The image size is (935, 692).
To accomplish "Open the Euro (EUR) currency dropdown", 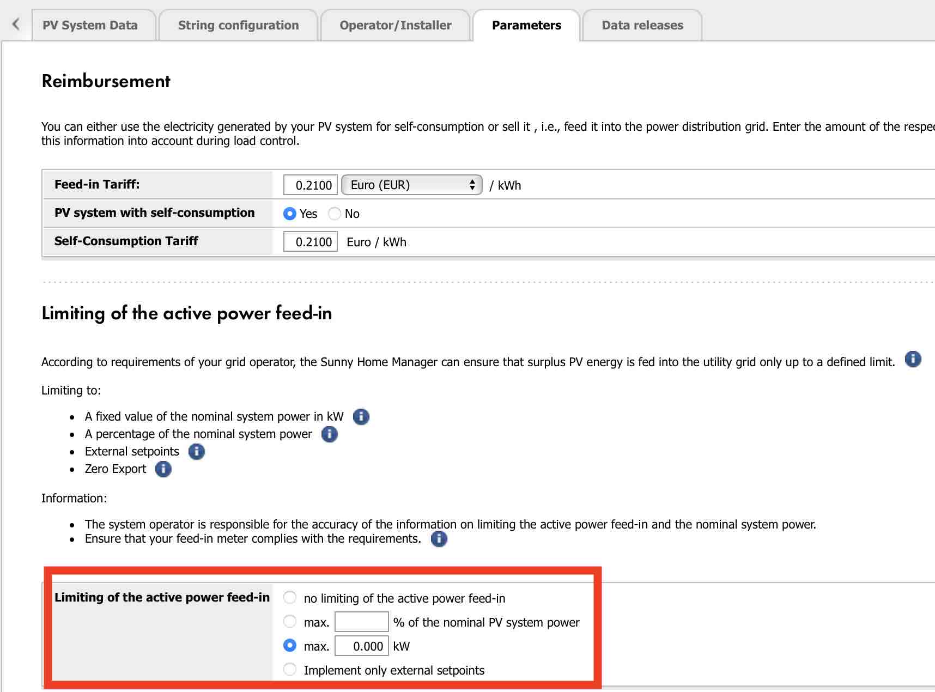I will (411, 185).
